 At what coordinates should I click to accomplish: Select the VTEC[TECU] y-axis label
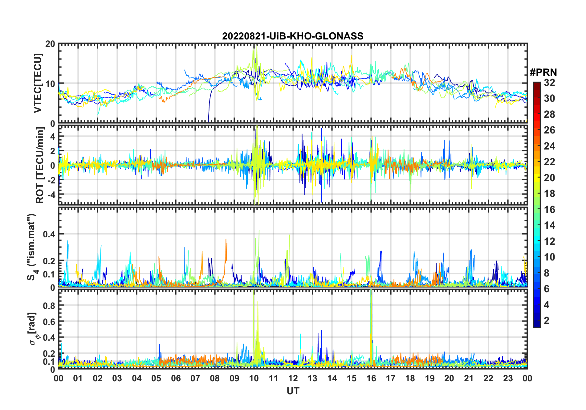coord(38,83)
